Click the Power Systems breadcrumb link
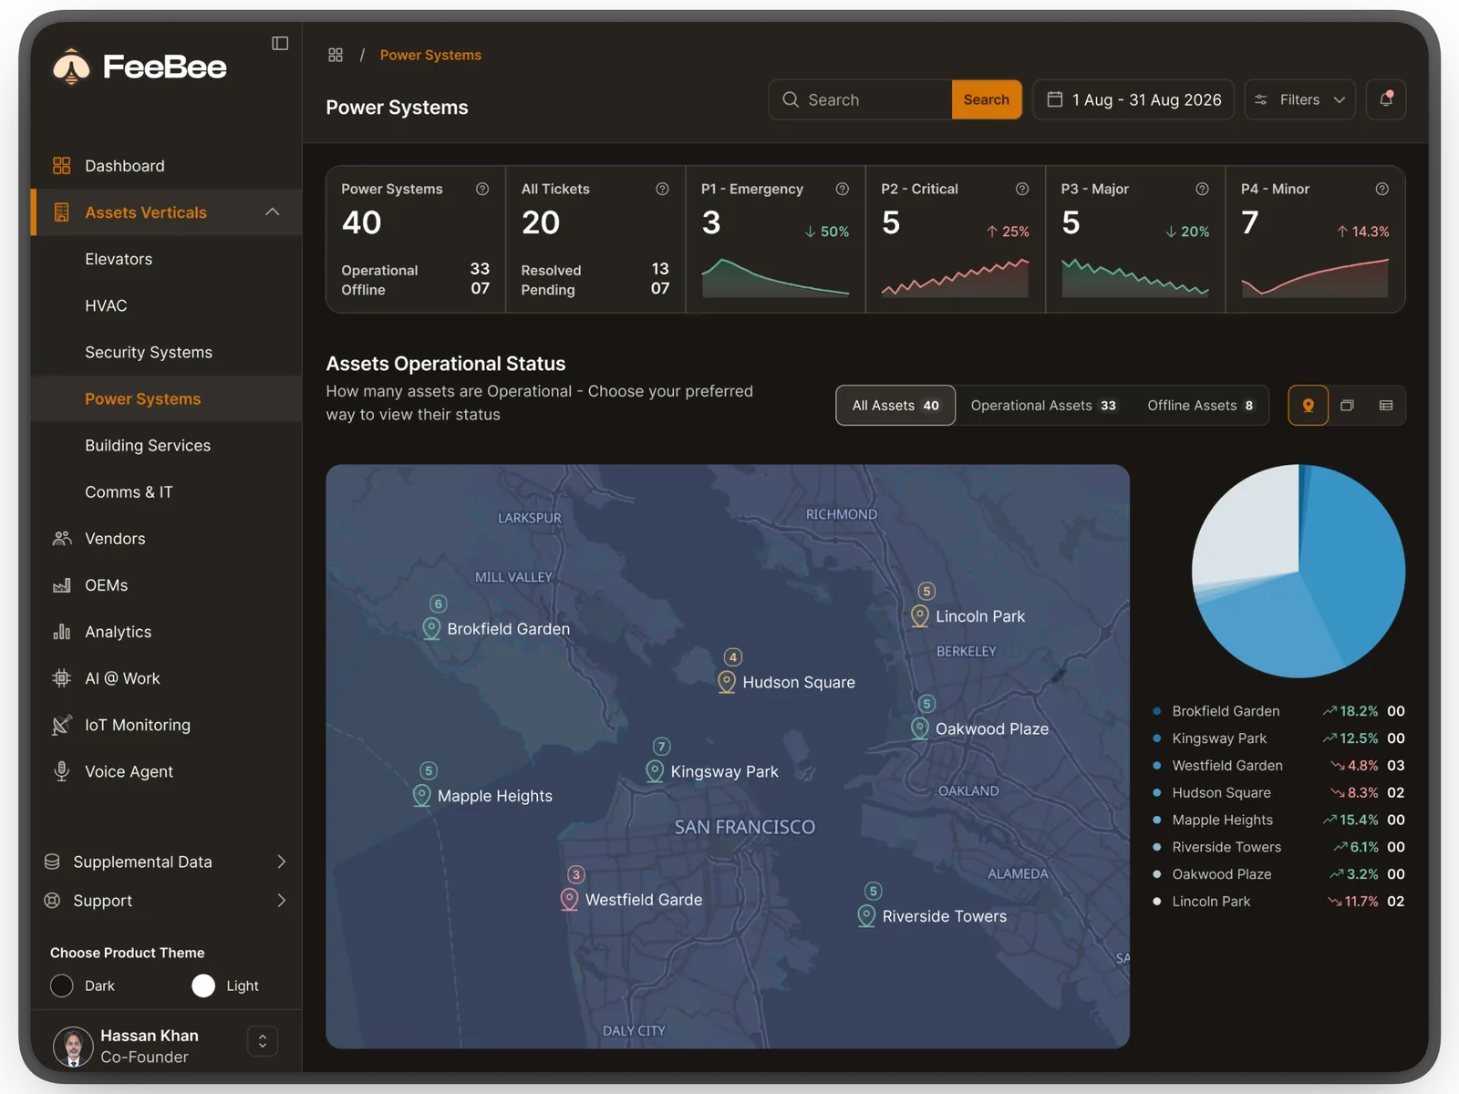Viewport: 1459px width, 1094px height. point(430,55)
